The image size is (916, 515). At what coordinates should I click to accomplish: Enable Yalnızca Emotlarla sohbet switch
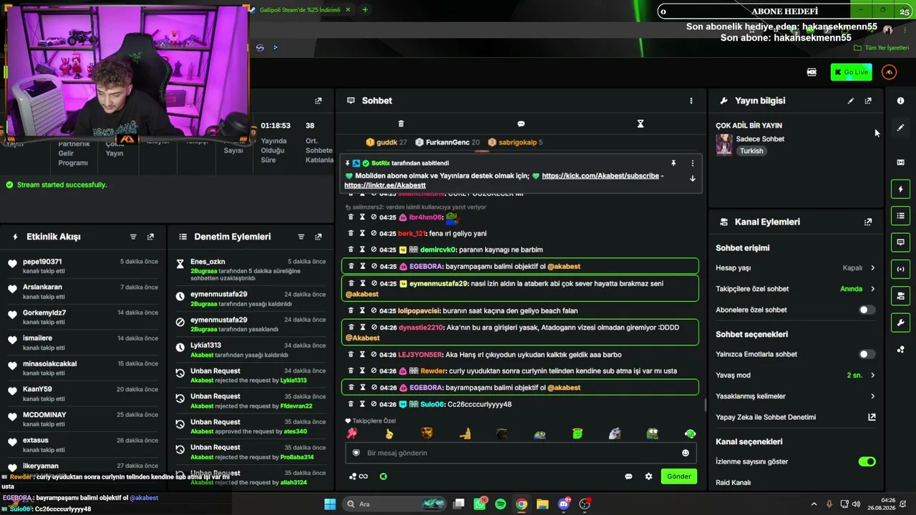(x=867, y=354)
